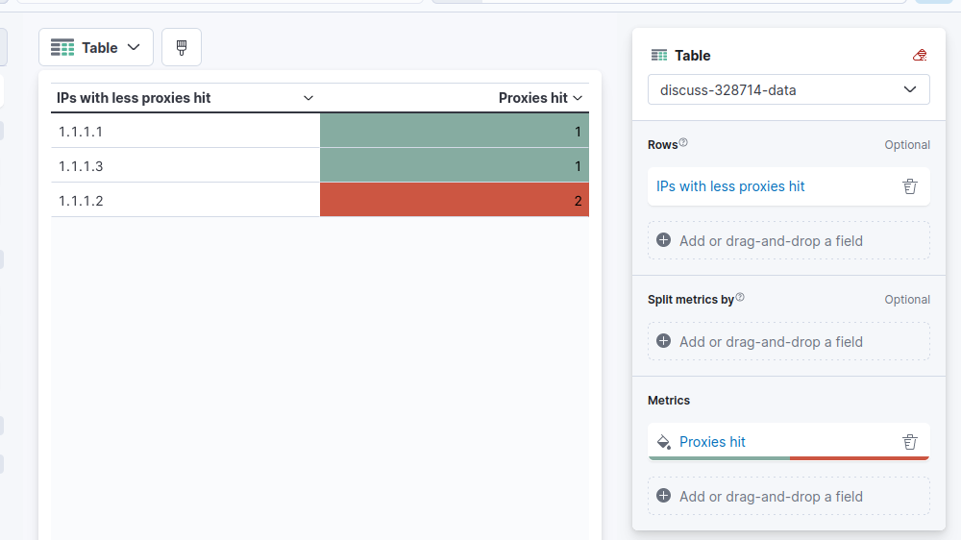Open the Proxies hit metric settings
The image size is (961, 540).
click(x=712, y=442)
